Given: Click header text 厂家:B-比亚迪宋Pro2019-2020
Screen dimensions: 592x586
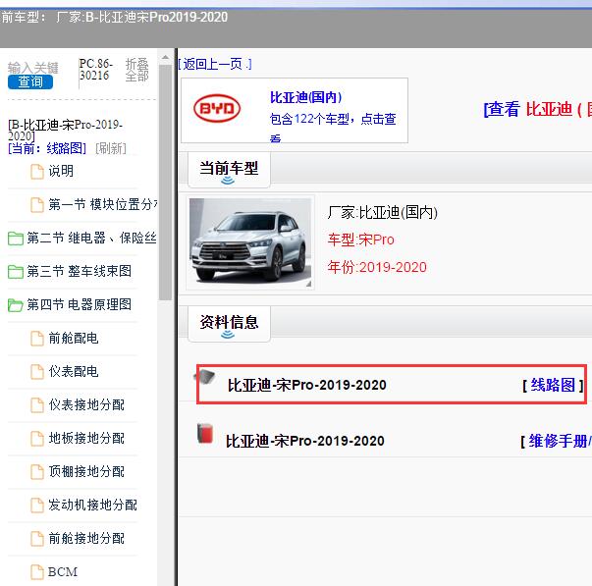Looking at the screenshot, I should click(142, 18).
